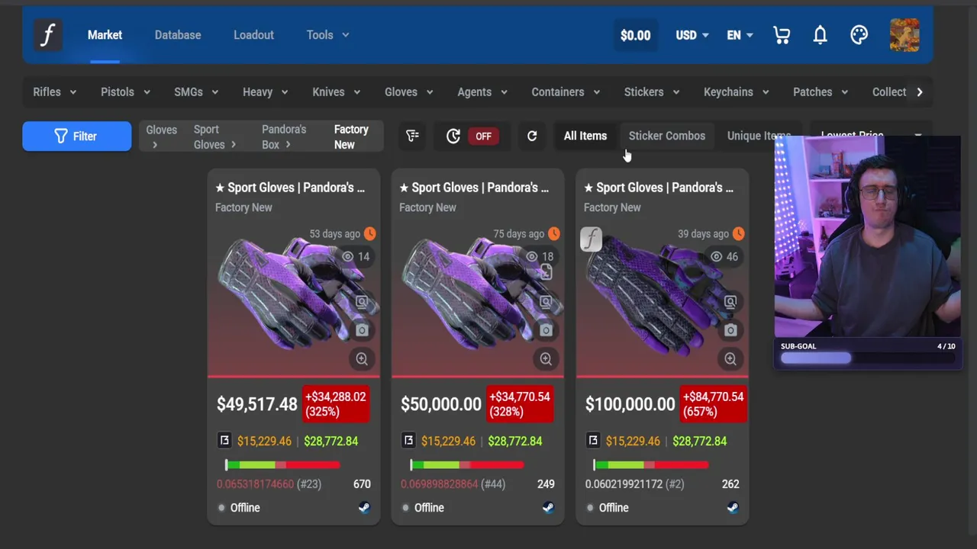Click the float bar on the $50,000.00 card
The width and height of the screenshot is (977, 549).
466,464
